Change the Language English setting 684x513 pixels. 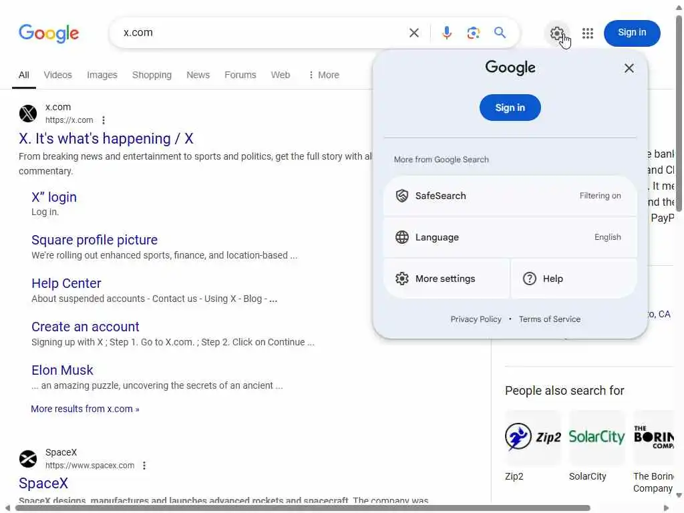coord(510,237)
